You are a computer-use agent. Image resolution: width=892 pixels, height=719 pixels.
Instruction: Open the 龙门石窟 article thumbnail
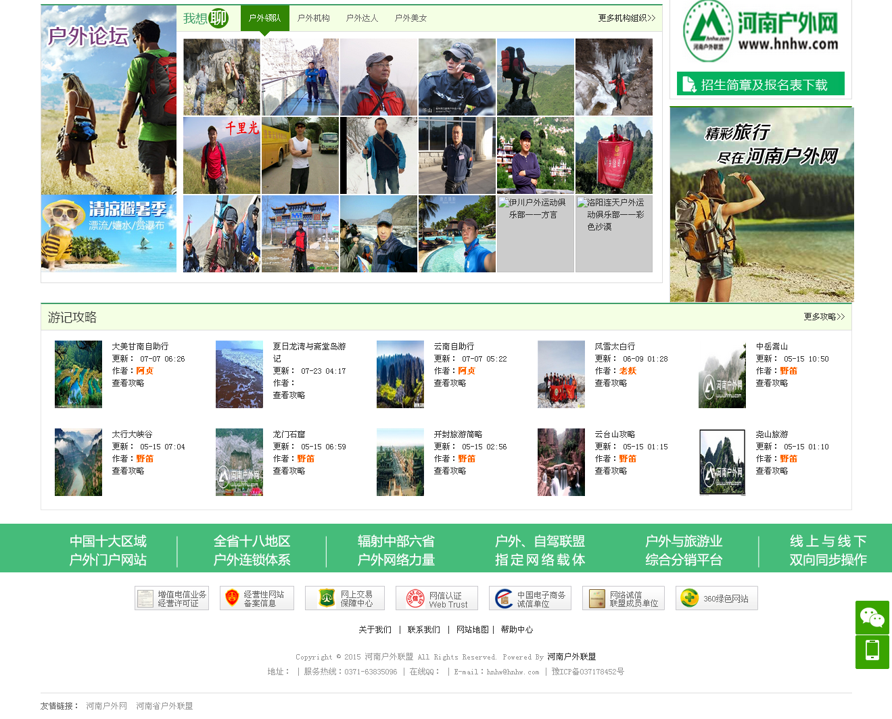coord(239,462)
